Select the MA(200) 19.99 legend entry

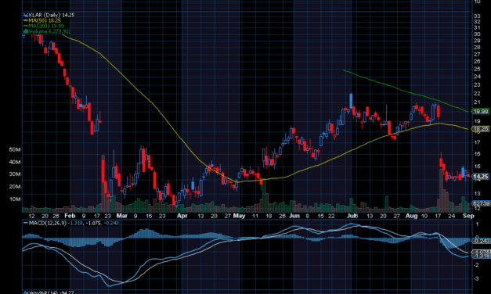pyautogui.click(x=46, y=26)
